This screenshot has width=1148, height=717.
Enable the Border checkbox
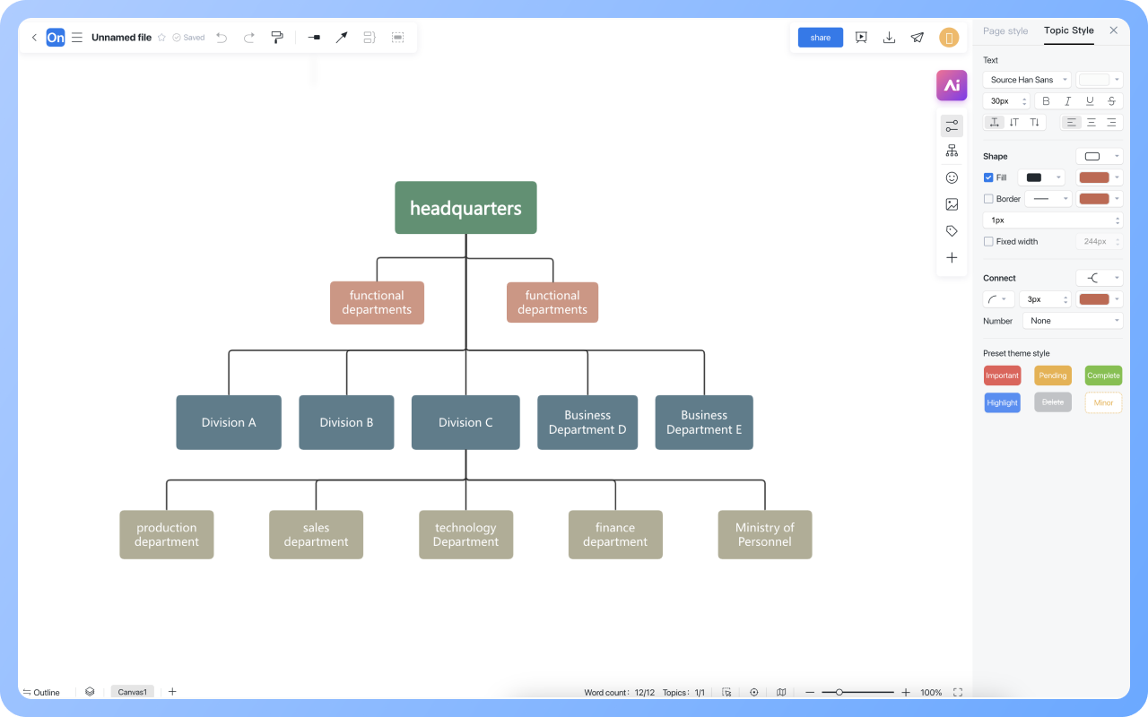[988, 199]
